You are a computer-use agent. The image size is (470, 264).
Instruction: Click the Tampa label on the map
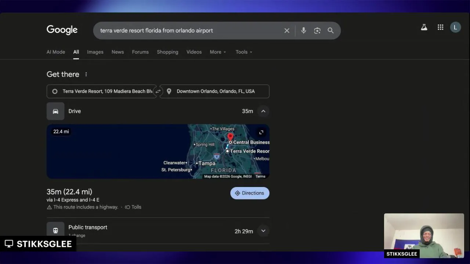pyautogui.click(x=207, y=164)
